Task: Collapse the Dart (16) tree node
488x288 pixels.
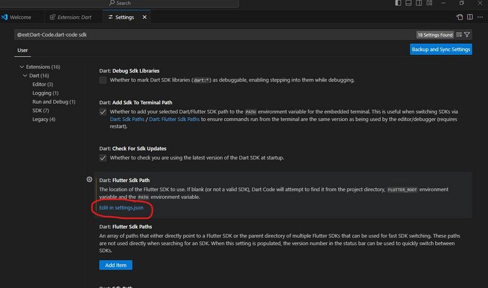Action: [x=25, y=76]
